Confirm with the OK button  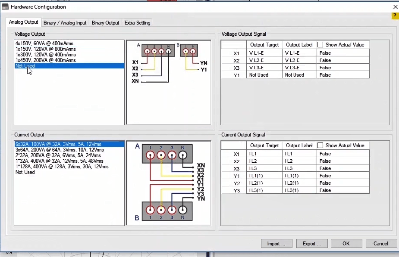(346, 244)
